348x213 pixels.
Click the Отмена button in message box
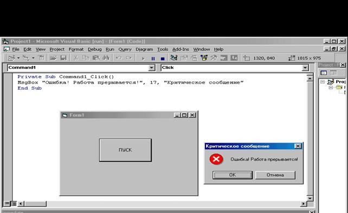point(275,175)
